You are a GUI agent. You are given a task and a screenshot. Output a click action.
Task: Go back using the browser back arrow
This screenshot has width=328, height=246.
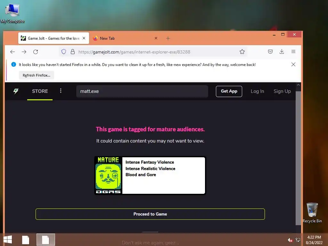coord(12,52)
